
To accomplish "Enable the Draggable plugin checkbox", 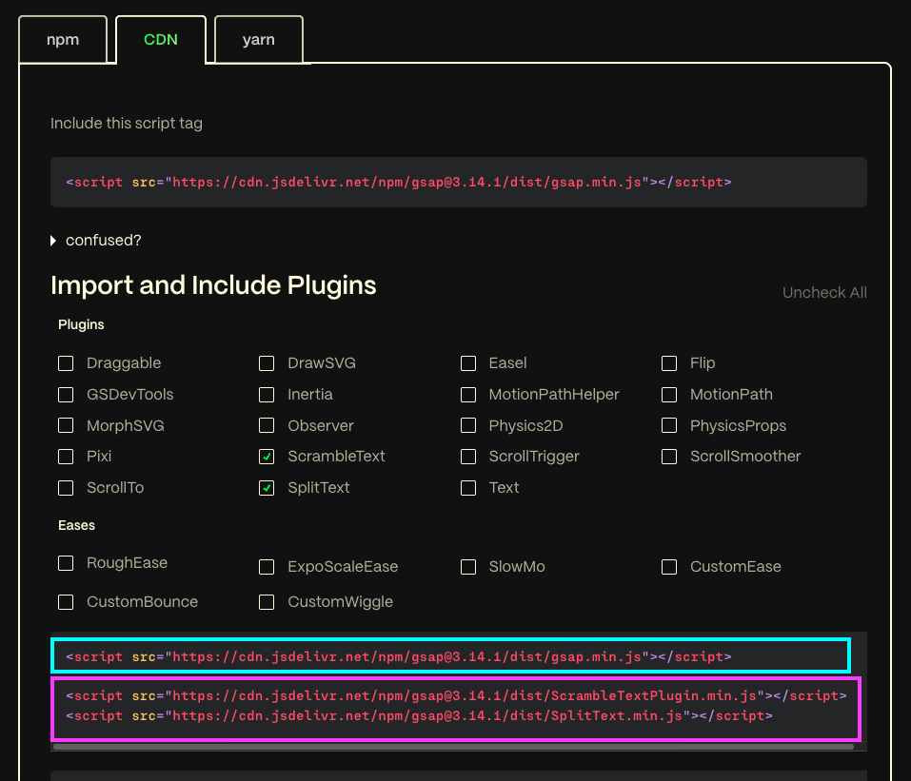I will (66, 363).
